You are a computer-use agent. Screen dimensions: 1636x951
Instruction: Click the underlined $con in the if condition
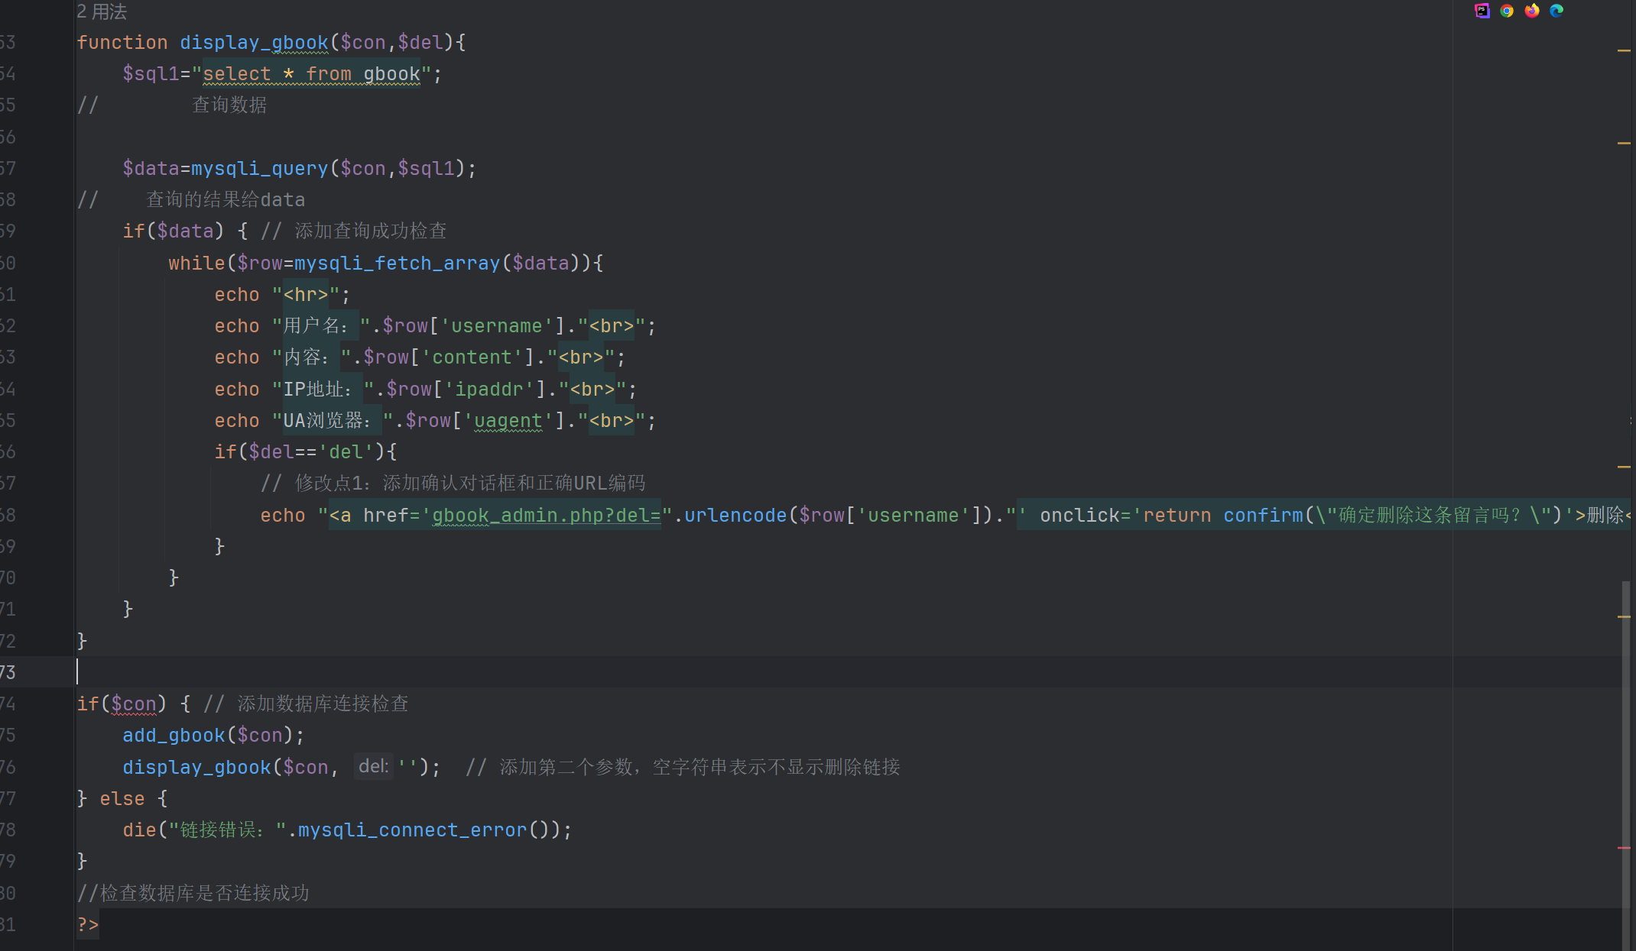(134, 704)
